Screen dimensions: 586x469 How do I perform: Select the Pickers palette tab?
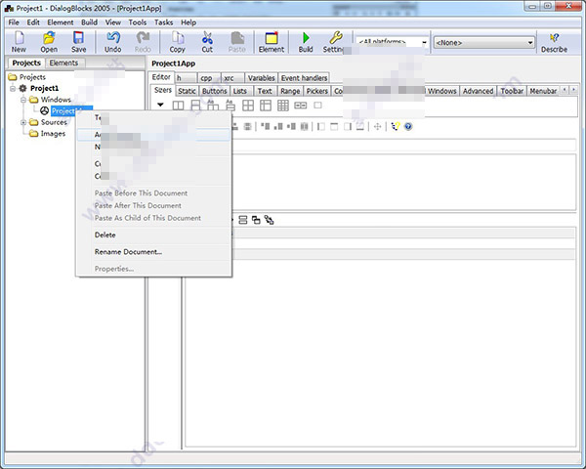(316, 91)
